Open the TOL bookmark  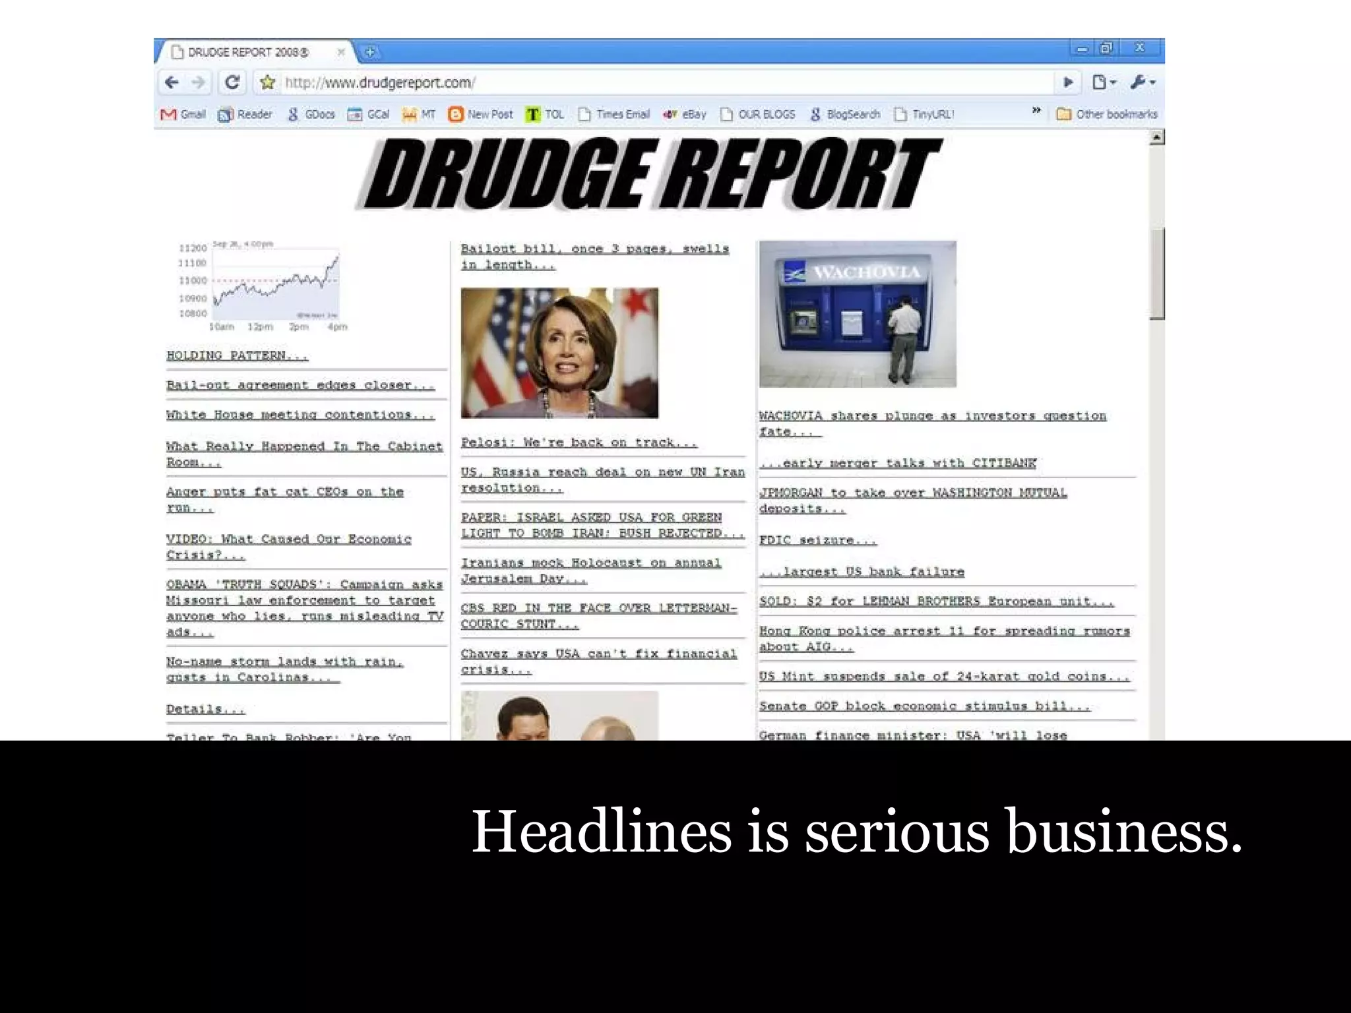[x=545, y=114]
